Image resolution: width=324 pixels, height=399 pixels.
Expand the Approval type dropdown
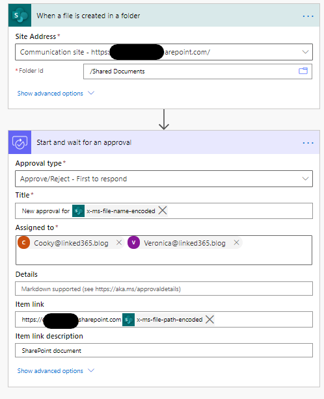tap(305, 179)
